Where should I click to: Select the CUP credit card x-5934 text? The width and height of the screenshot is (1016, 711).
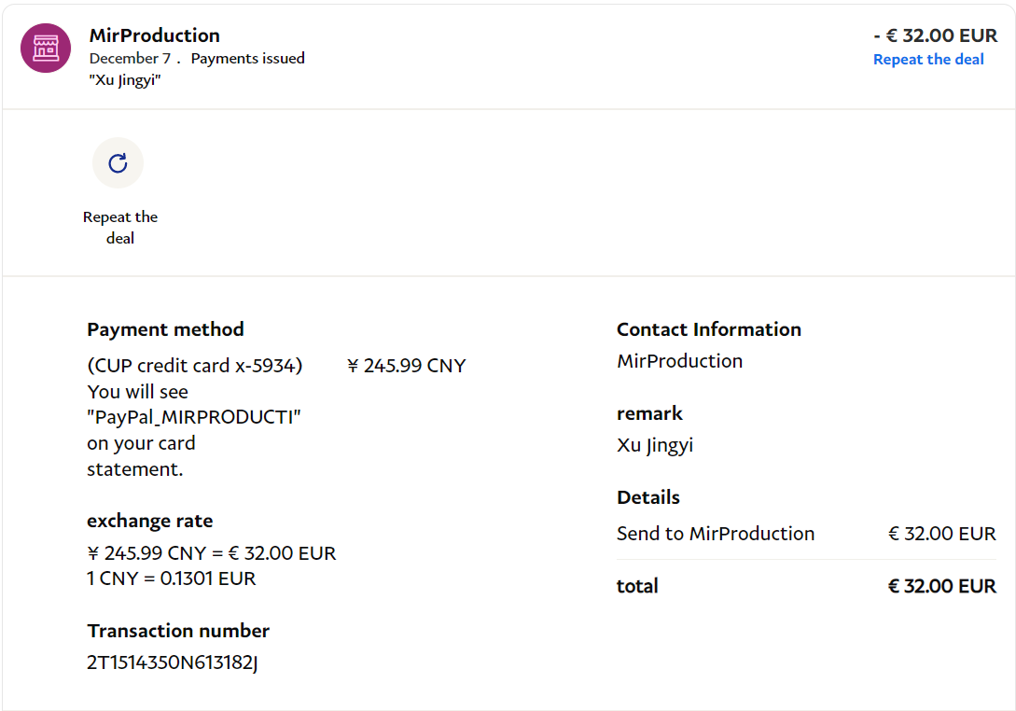(x=195, y=366)
